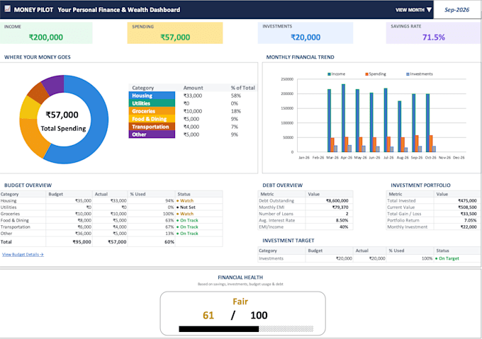Click the 58% of total value for Housing
Image resolution: width=482 pixels, height=339 pixels.
(x=236, y=96)
